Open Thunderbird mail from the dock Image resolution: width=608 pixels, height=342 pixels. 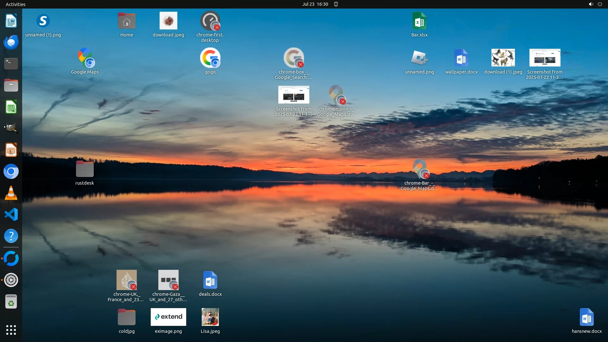(11, 42)
